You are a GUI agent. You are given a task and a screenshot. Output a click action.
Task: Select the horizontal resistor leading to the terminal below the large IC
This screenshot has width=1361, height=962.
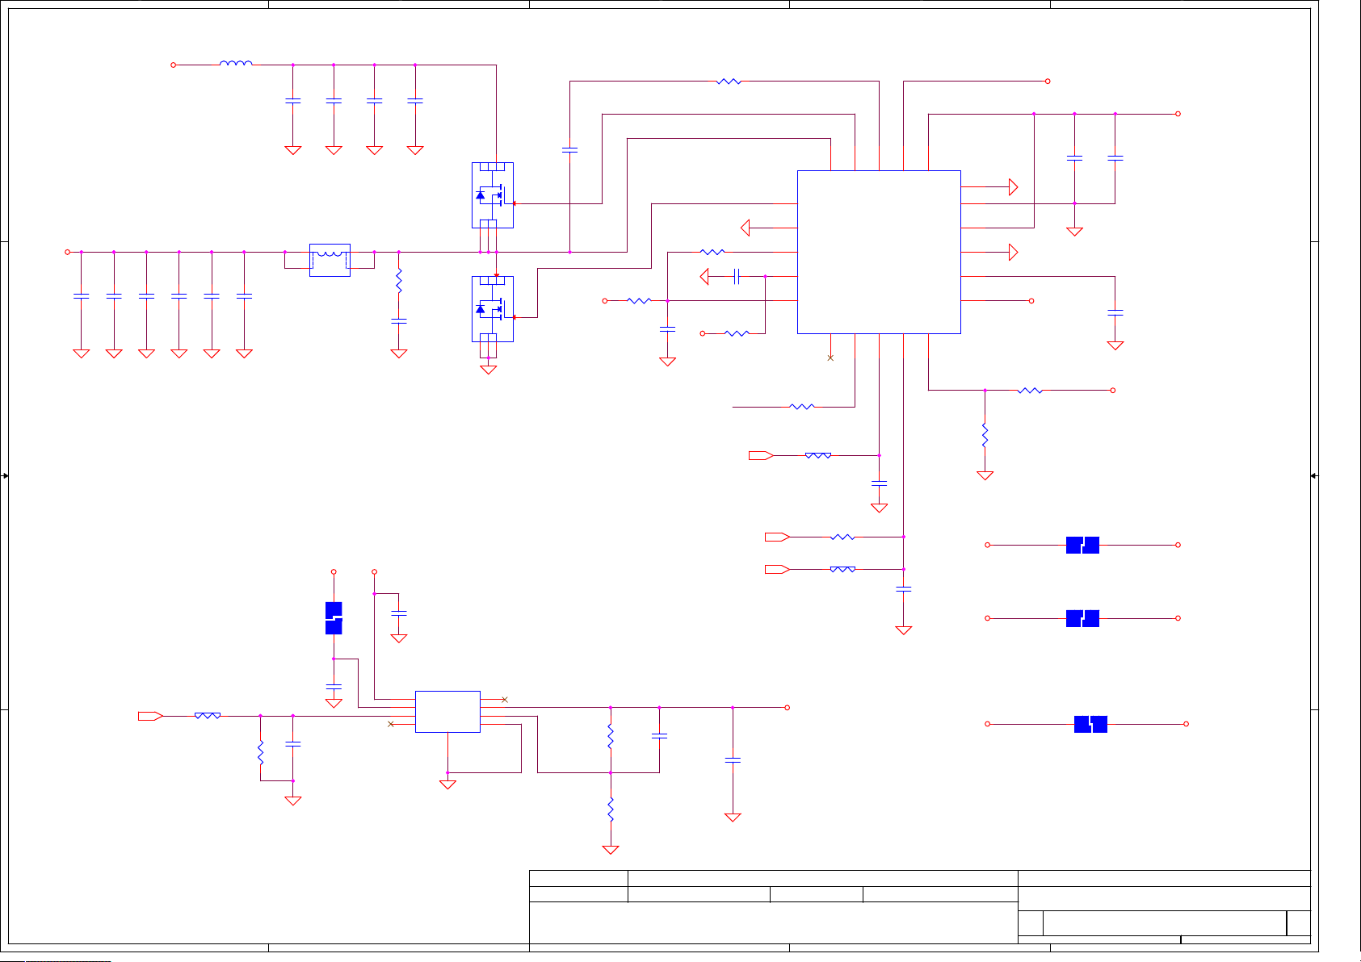[x=1030, y=391]
